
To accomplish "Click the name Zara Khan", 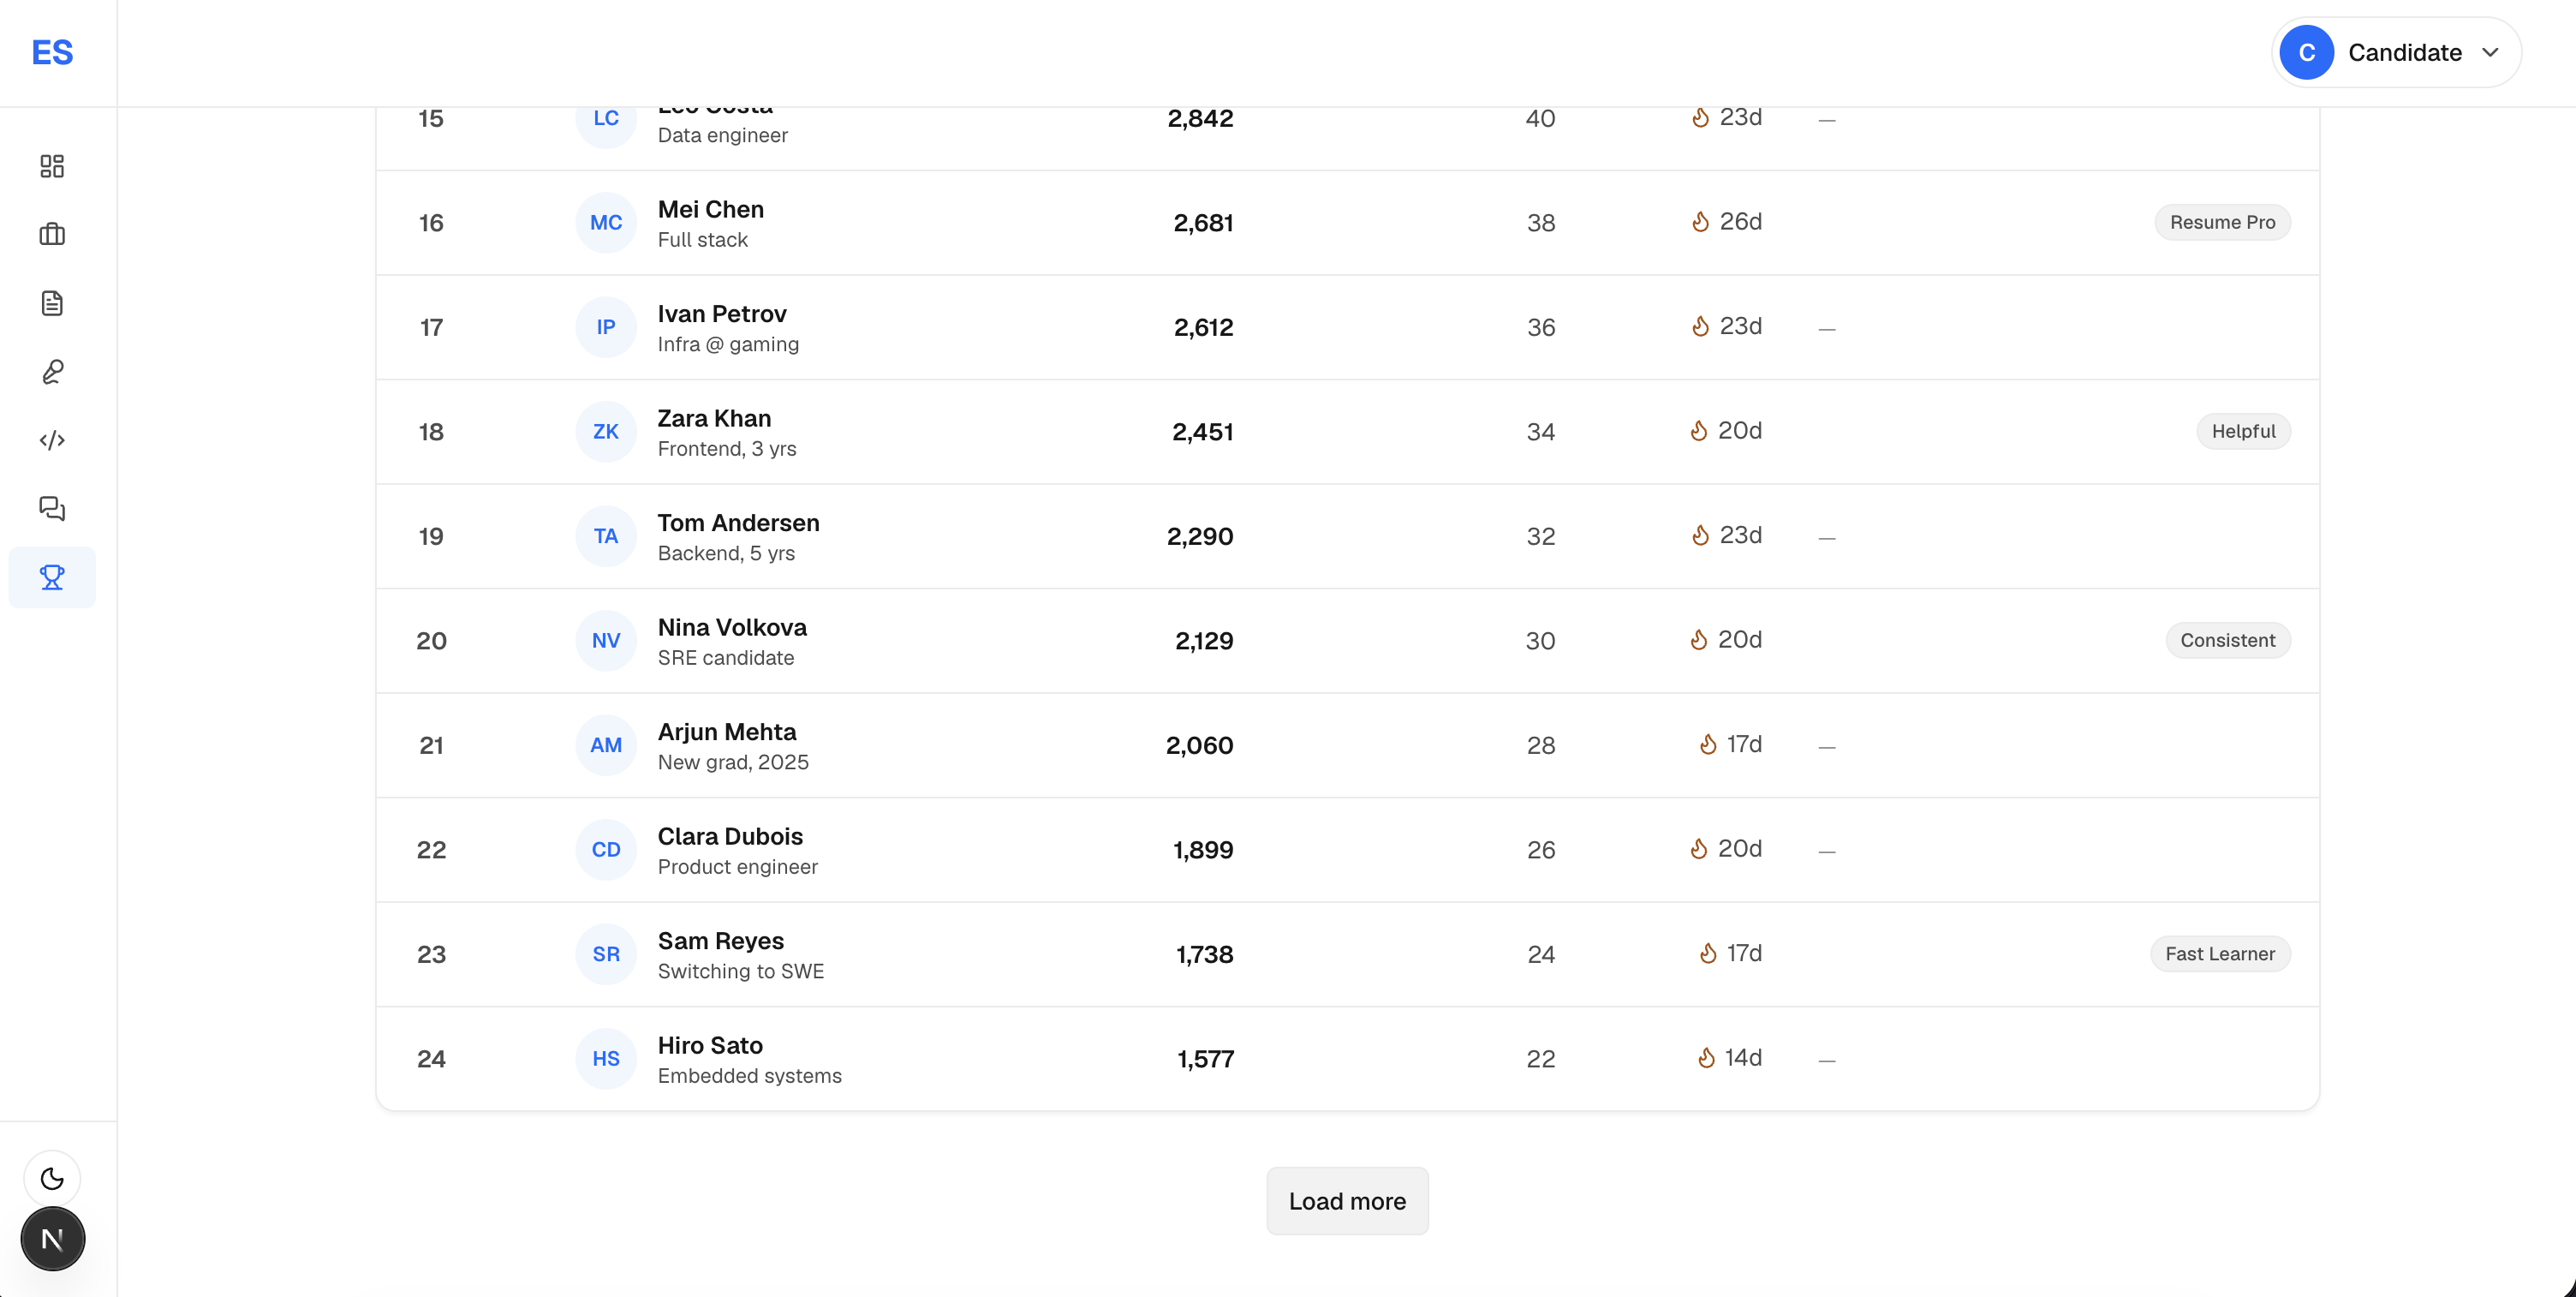I will pyautogui.click(x=714, y=418).
